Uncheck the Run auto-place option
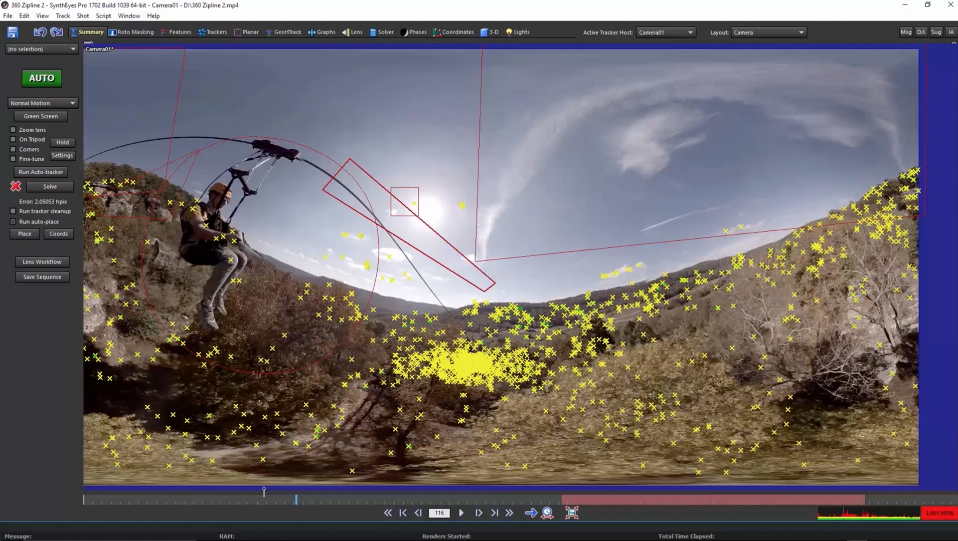 coord(14,221)
